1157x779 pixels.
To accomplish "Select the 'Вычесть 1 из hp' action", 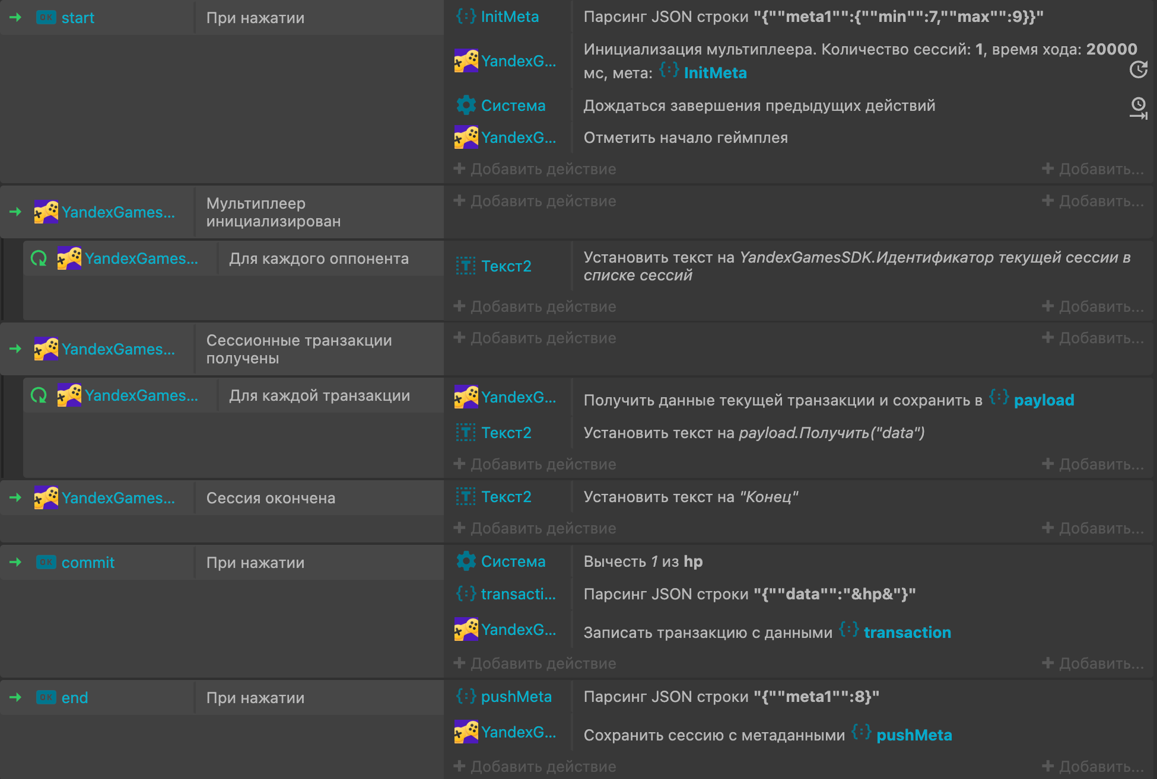I will click(643, 561).
